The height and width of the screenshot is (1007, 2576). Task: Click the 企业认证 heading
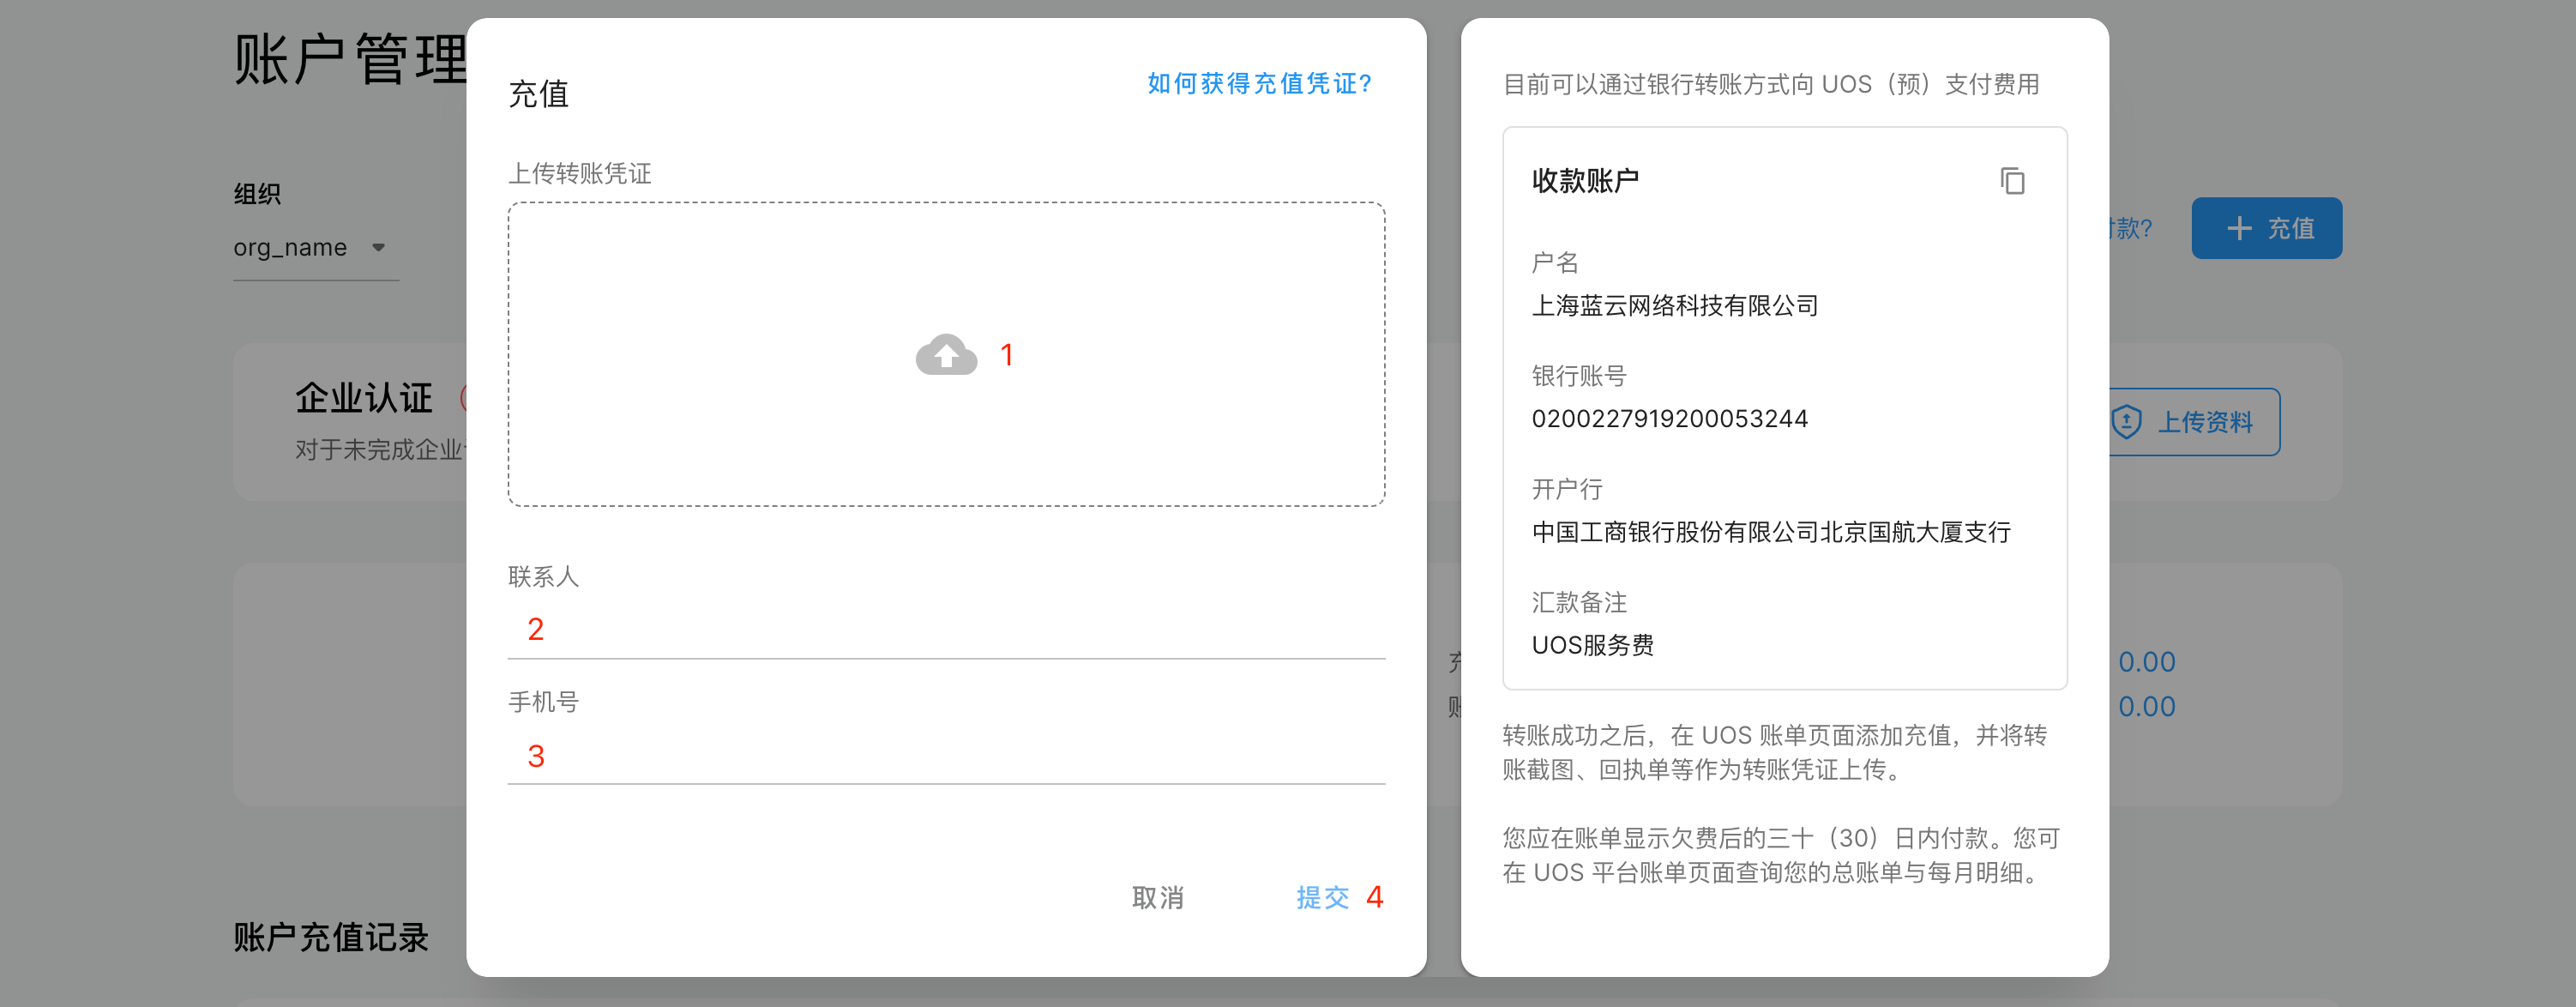364,397
